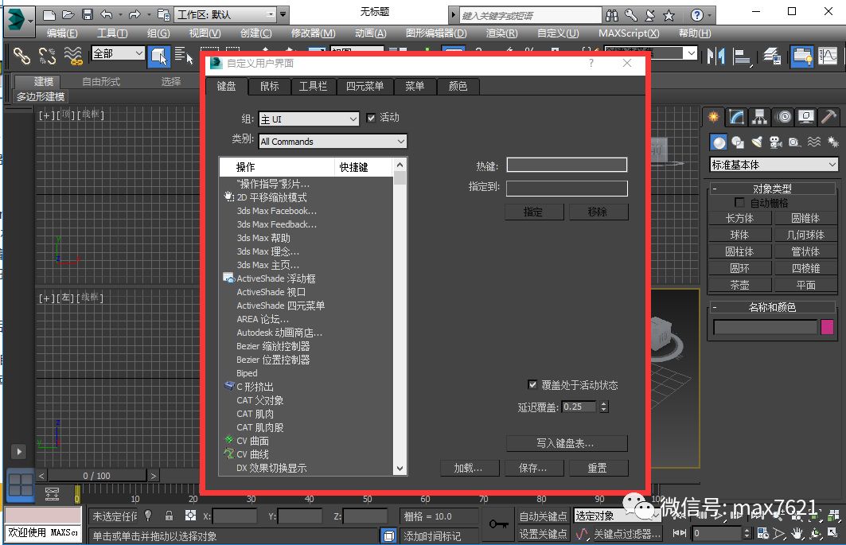Open the 类别 All Commands dropdown
Screen dimensions: 846x545
[x=333, y=142]
